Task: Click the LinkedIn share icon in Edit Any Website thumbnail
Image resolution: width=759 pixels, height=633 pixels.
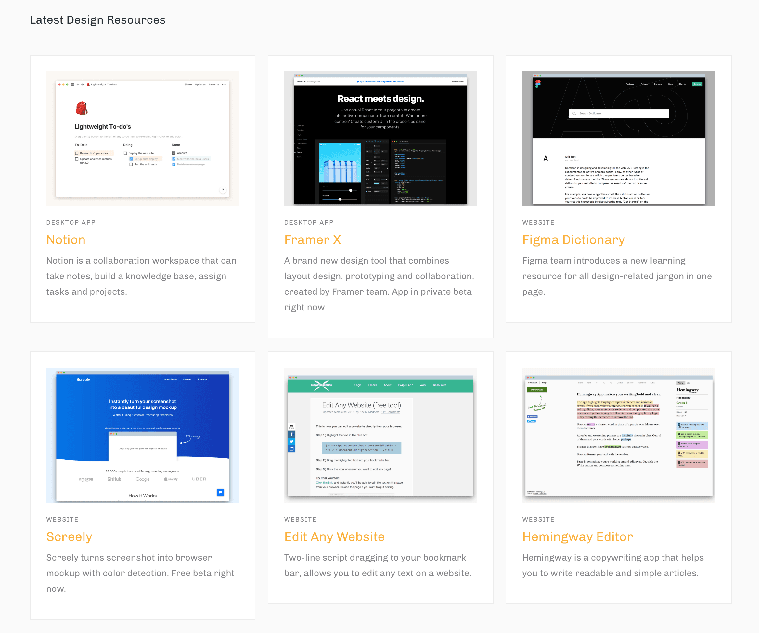Action: click(291, 449)
